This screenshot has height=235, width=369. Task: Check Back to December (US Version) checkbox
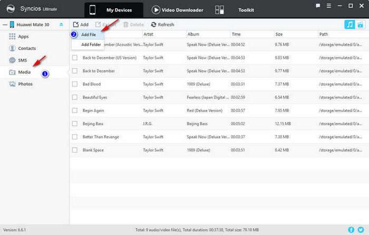point(75,57)
